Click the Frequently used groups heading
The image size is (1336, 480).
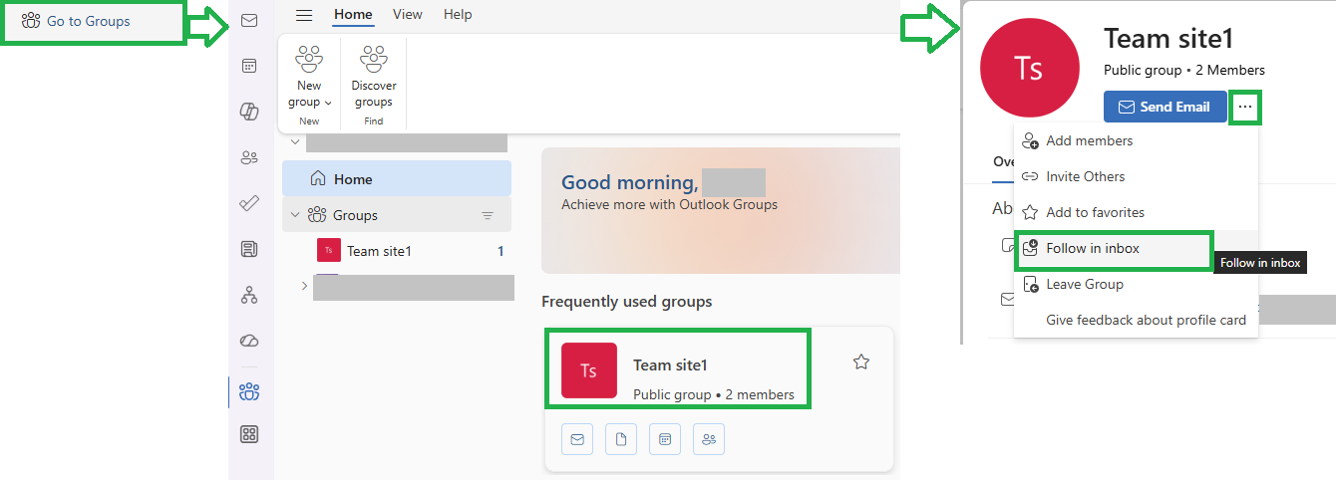627,302
